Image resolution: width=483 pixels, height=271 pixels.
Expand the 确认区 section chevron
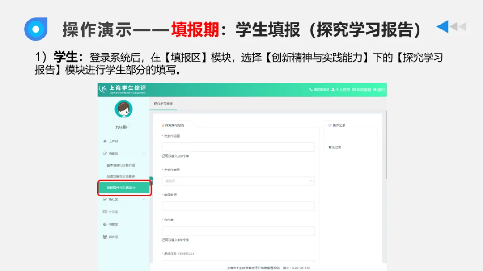click(144, 200)
